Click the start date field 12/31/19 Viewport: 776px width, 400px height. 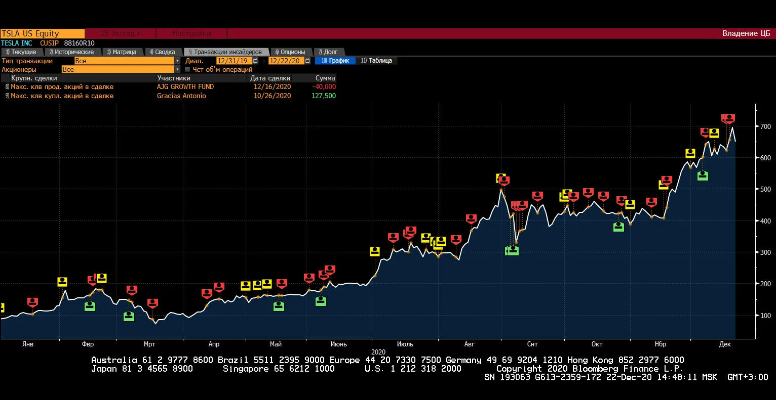pyautogui.click(x=234, y=61)
